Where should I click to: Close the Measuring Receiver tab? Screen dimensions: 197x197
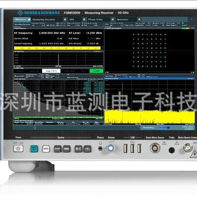[65, 20]
